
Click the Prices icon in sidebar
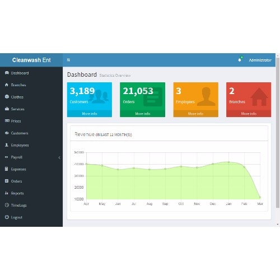coord(7,120)
